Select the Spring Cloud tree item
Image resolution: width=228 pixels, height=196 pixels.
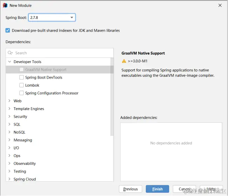point(25,179)
